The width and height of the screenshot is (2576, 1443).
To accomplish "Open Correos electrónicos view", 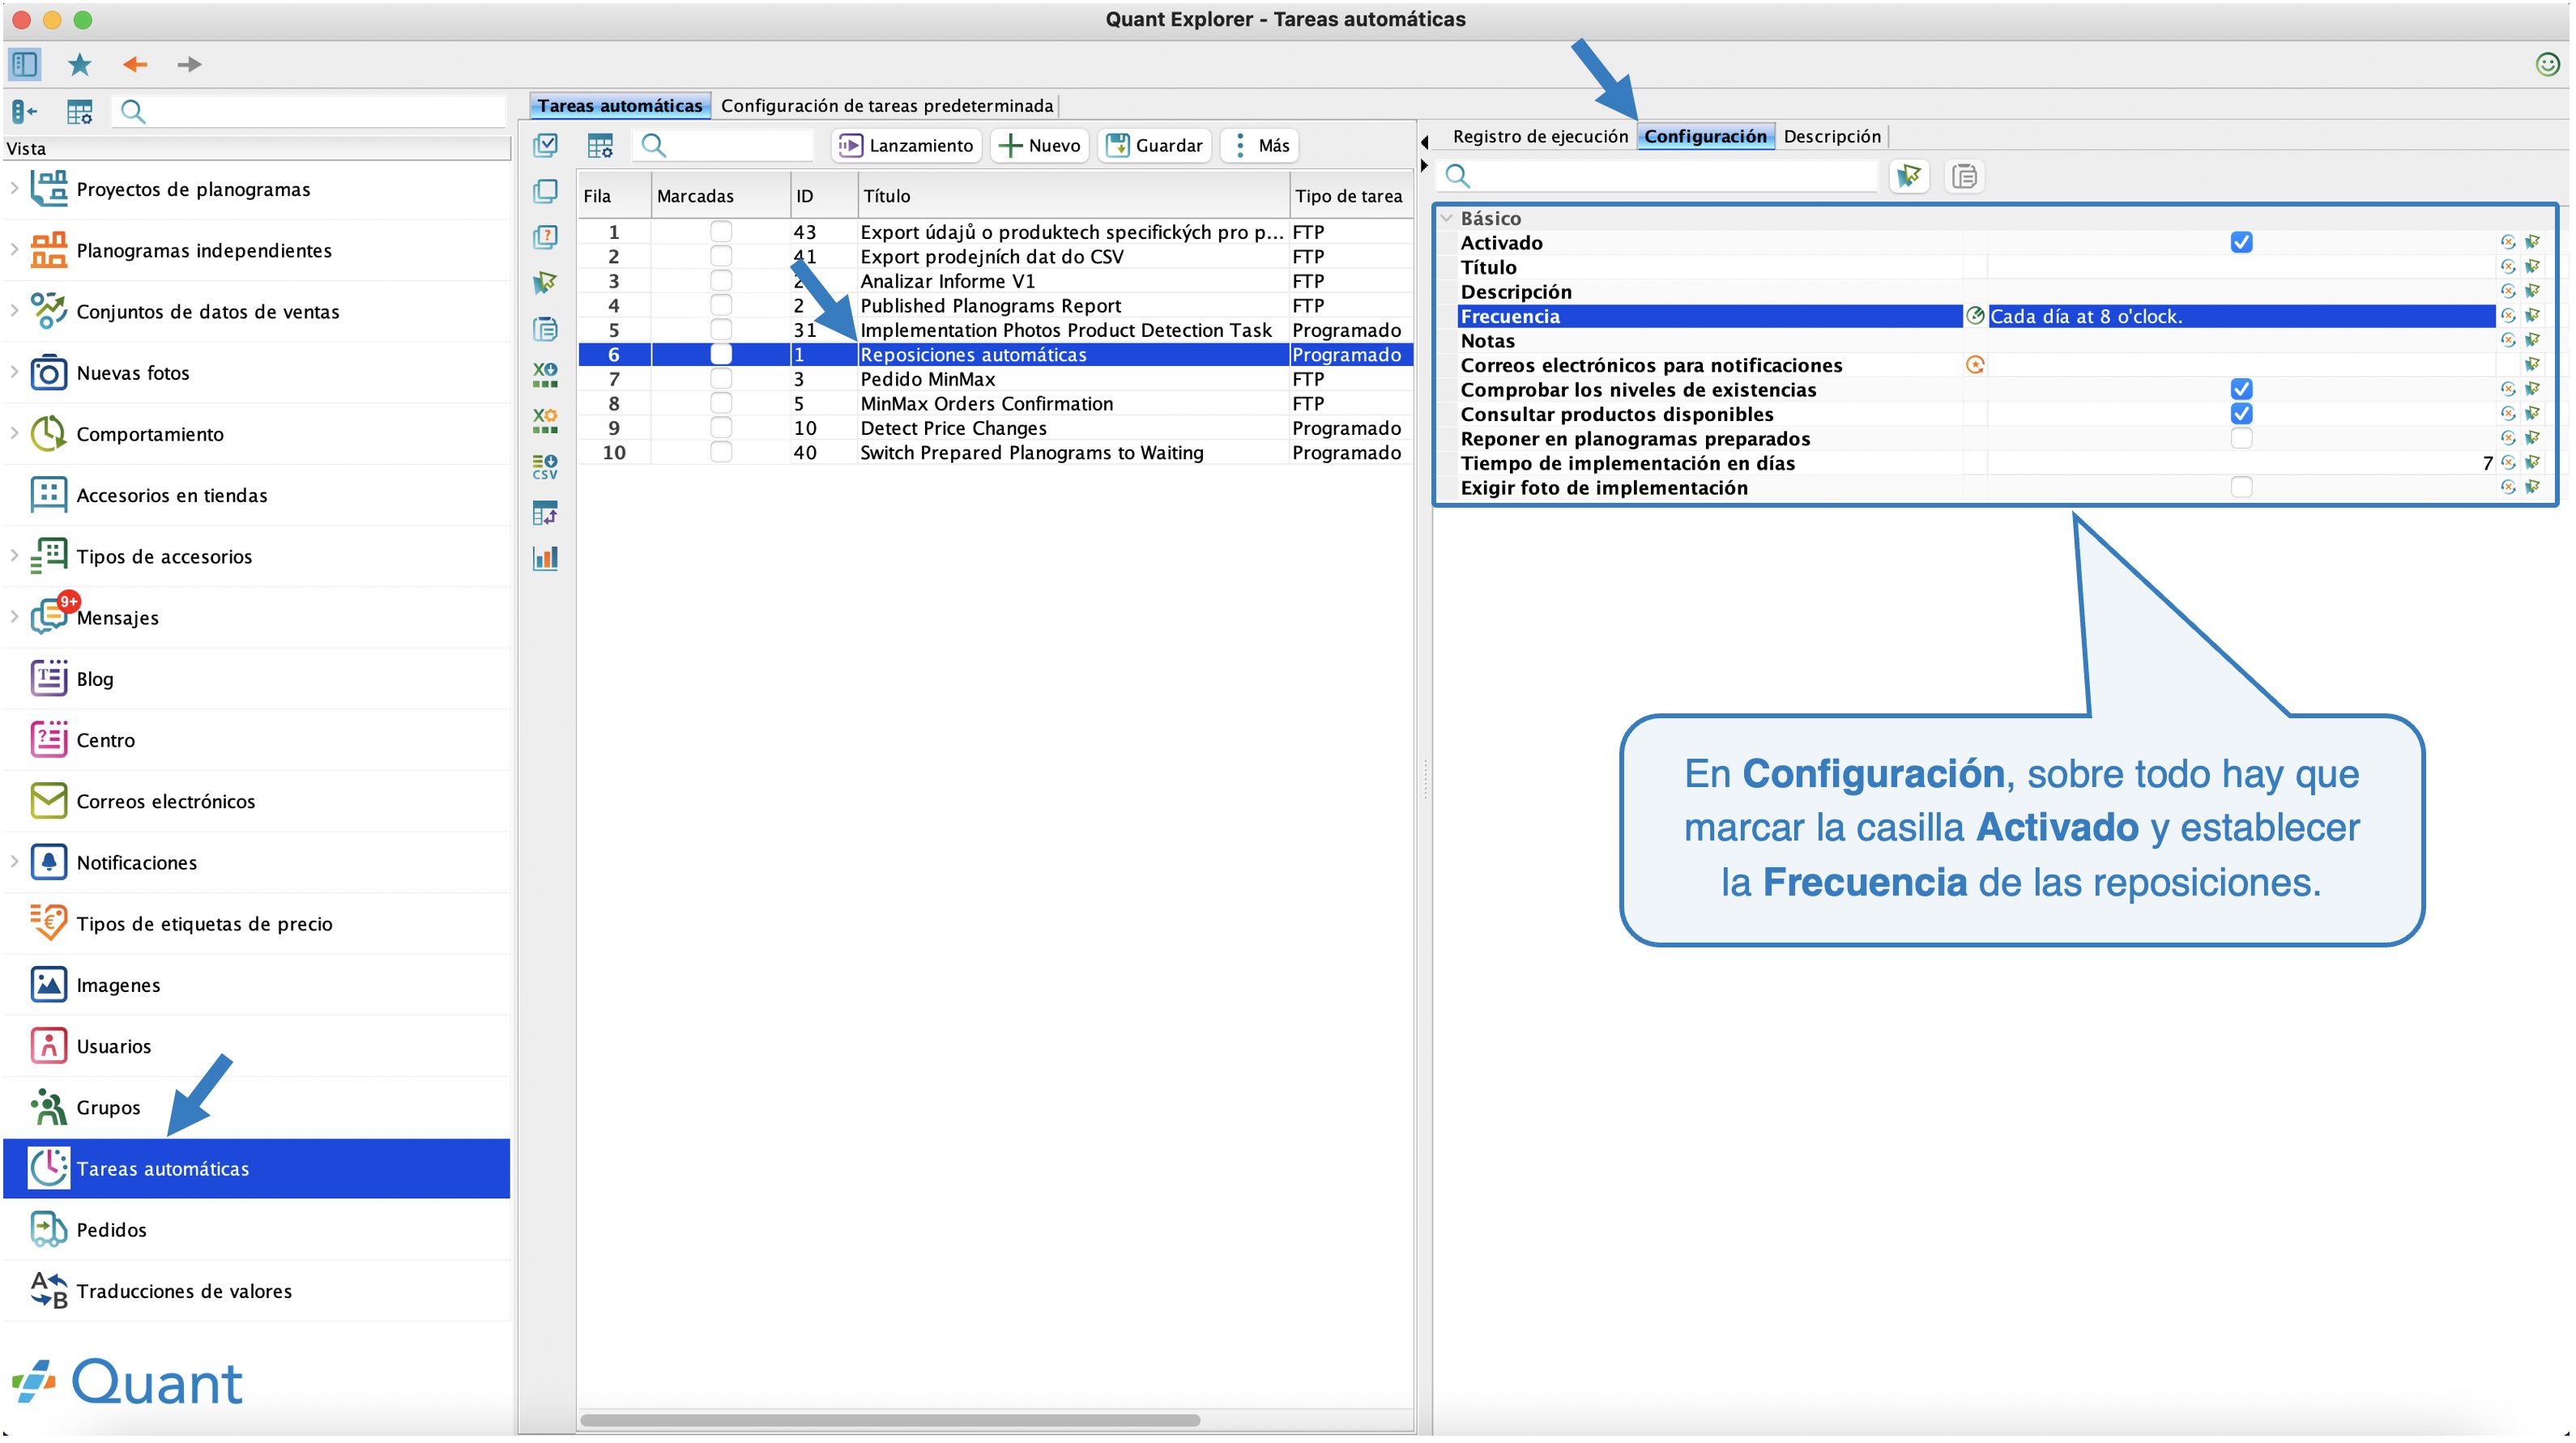I will (x=166, y=802).
